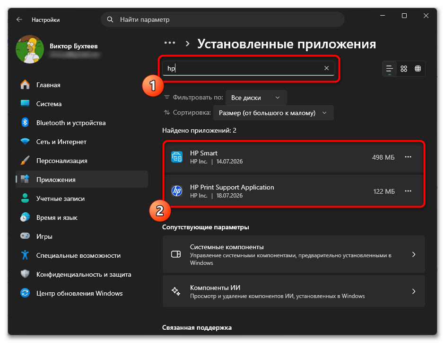
Task: Click the gamepad icon beside 'Игры'
Action: pyautogui.click(x=25, y=236)
